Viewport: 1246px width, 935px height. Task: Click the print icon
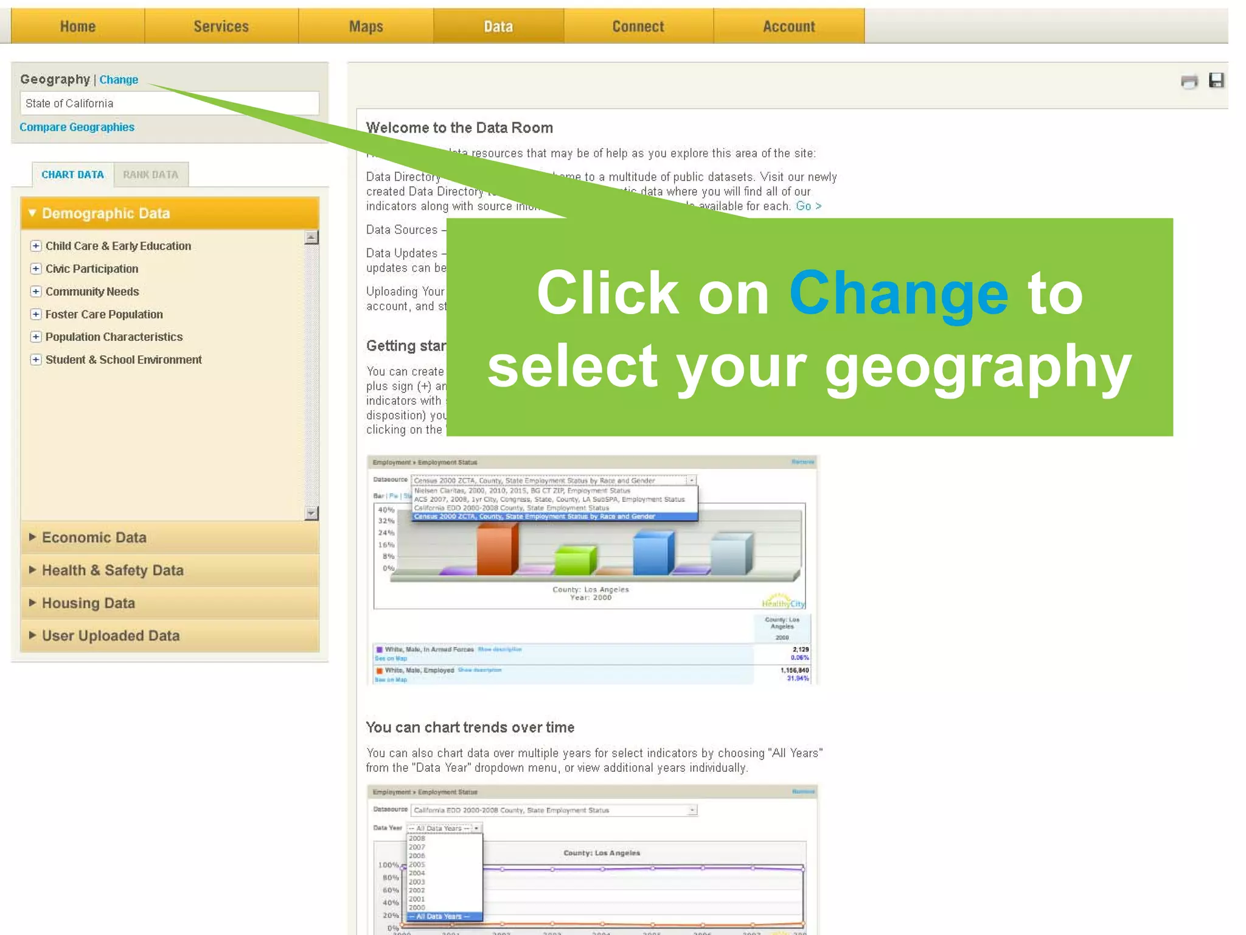pos(1189,81)
